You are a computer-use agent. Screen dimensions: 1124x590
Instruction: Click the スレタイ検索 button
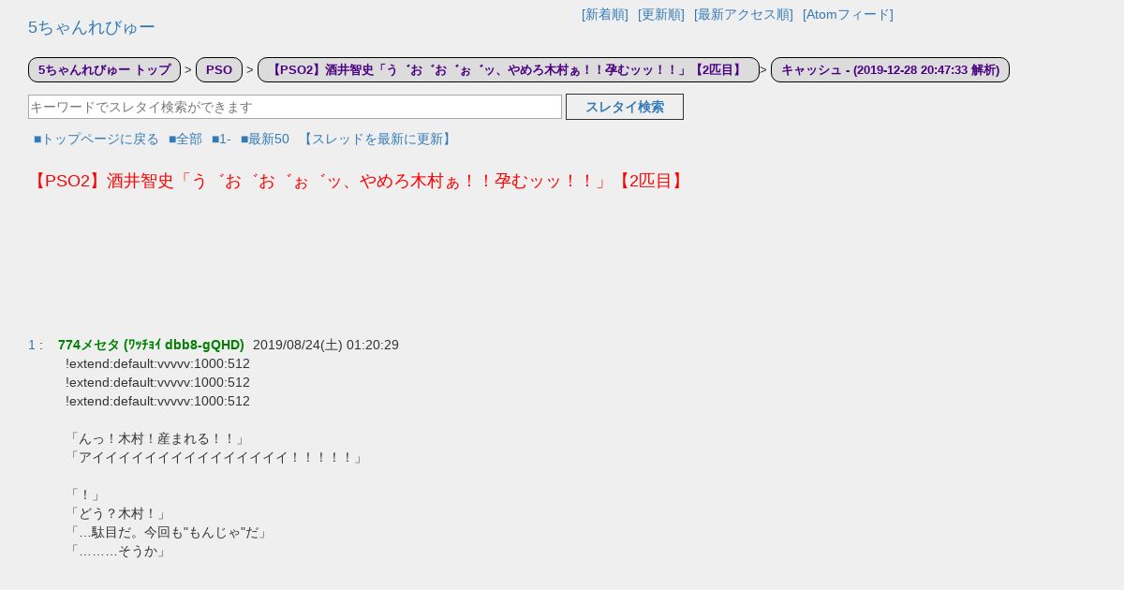click(625, 107)
